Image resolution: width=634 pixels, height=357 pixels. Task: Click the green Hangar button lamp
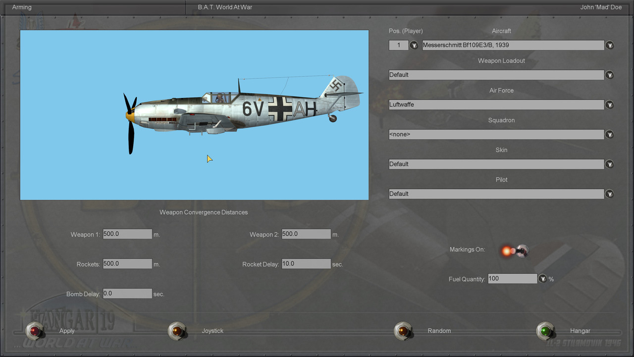545,330
